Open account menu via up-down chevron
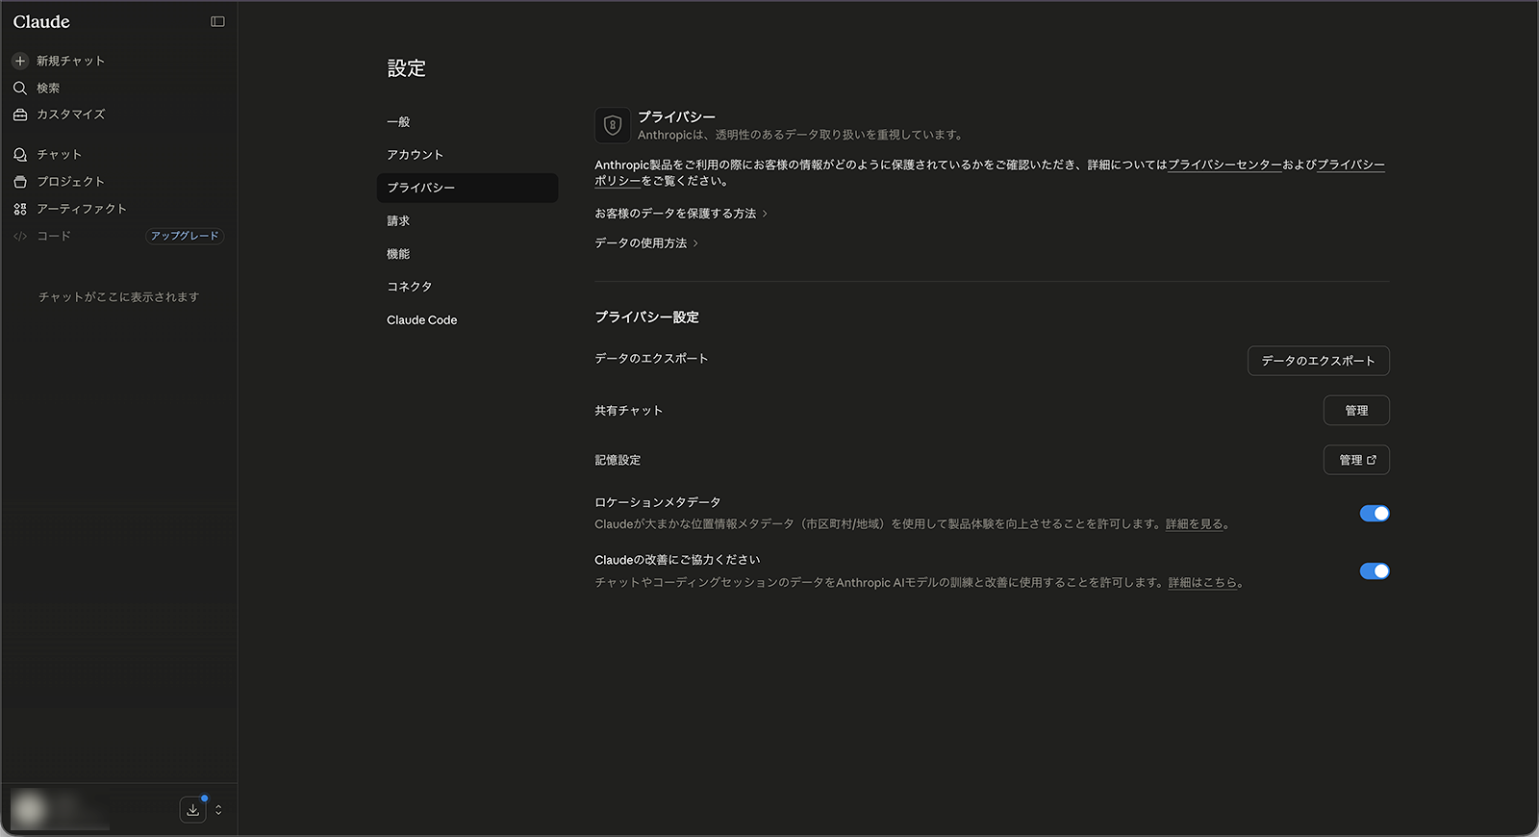 tap(218, 810)
